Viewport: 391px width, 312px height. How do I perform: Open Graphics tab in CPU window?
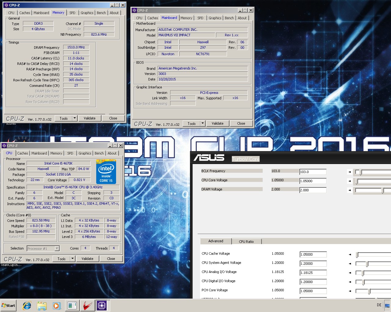(x=85, y=153)
